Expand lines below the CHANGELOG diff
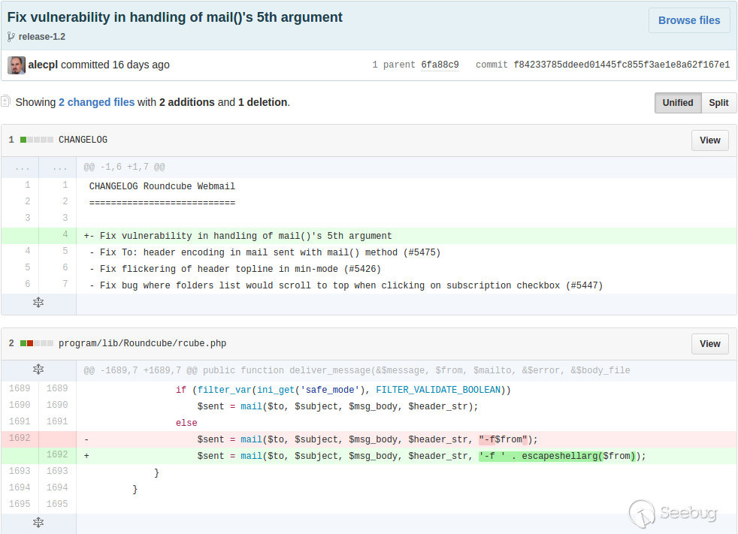This screenshot has height=534, width=738. 38,303
